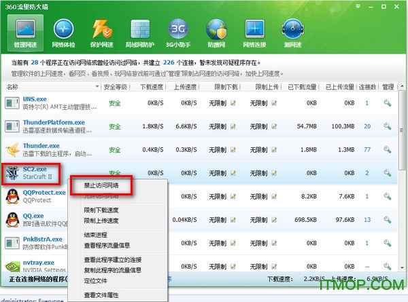Choose 结束进程 in the context menu
This screenshot has width=408, height=302.
95,235
